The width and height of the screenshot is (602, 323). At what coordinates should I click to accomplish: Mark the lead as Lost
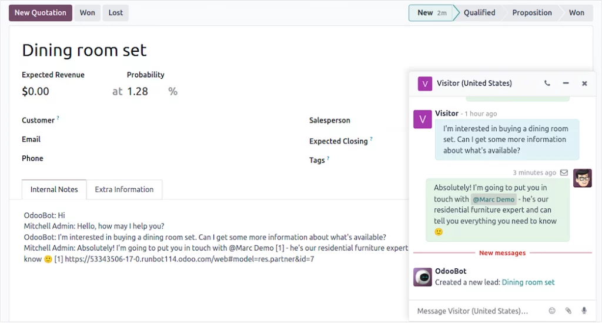pos(115,13)
